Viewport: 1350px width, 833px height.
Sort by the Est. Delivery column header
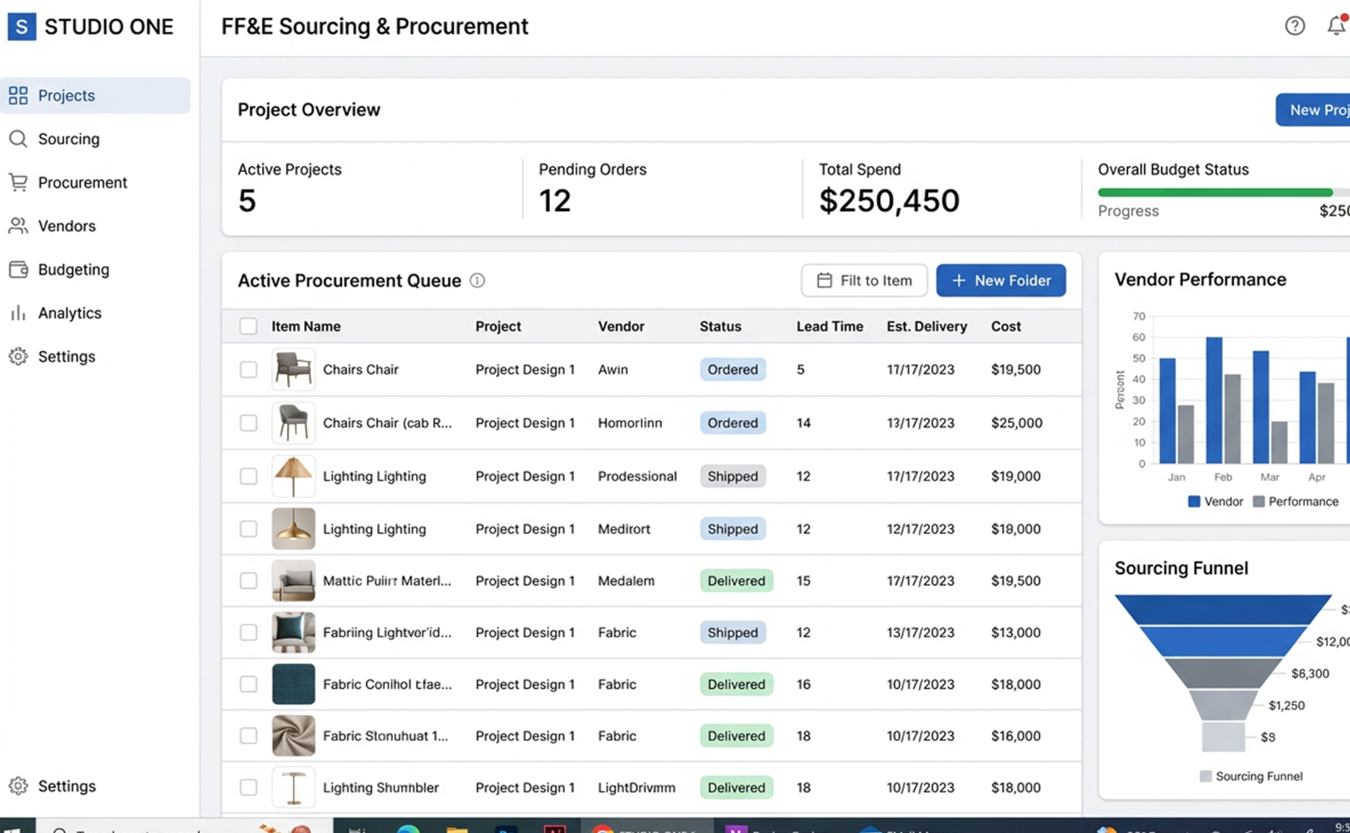[926, 326]
